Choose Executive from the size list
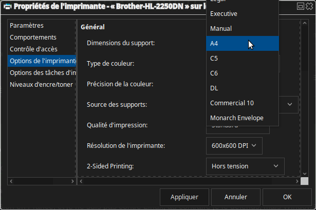Viewport: 316px width, 210px height. [242, 14]
